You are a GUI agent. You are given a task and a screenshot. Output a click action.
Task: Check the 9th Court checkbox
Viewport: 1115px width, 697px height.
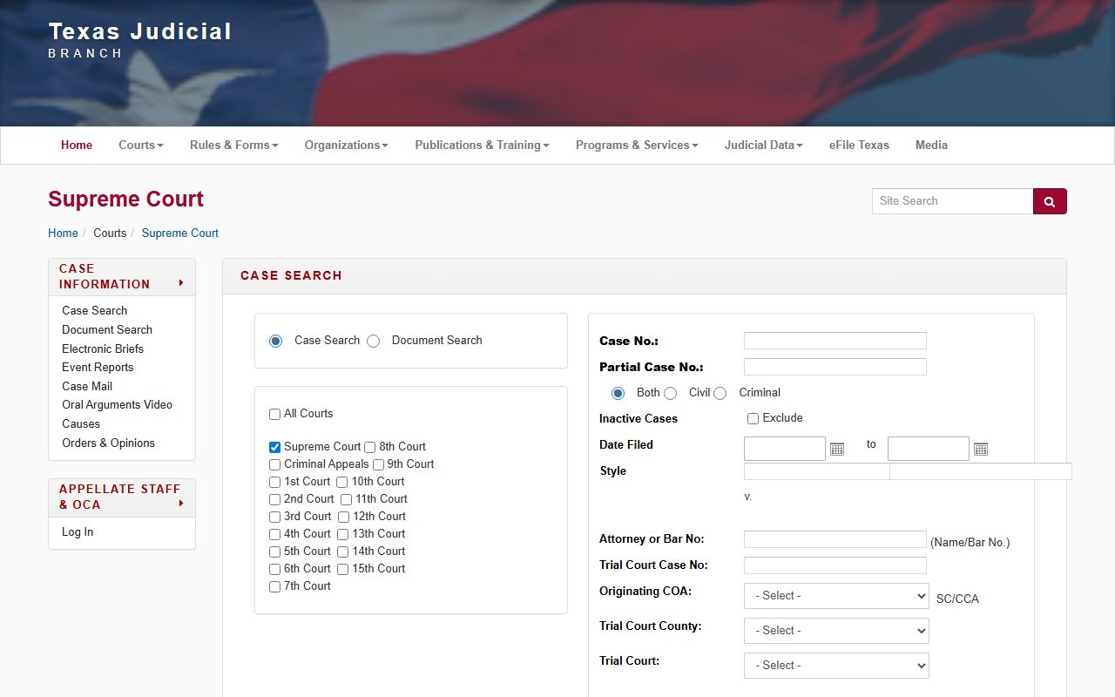tap(379, 464)
